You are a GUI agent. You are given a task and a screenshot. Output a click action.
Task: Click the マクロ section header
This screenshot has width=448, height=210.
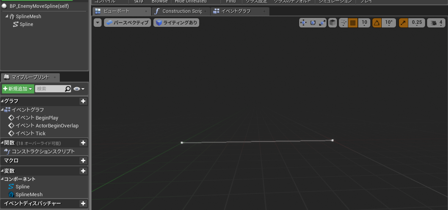44,161
